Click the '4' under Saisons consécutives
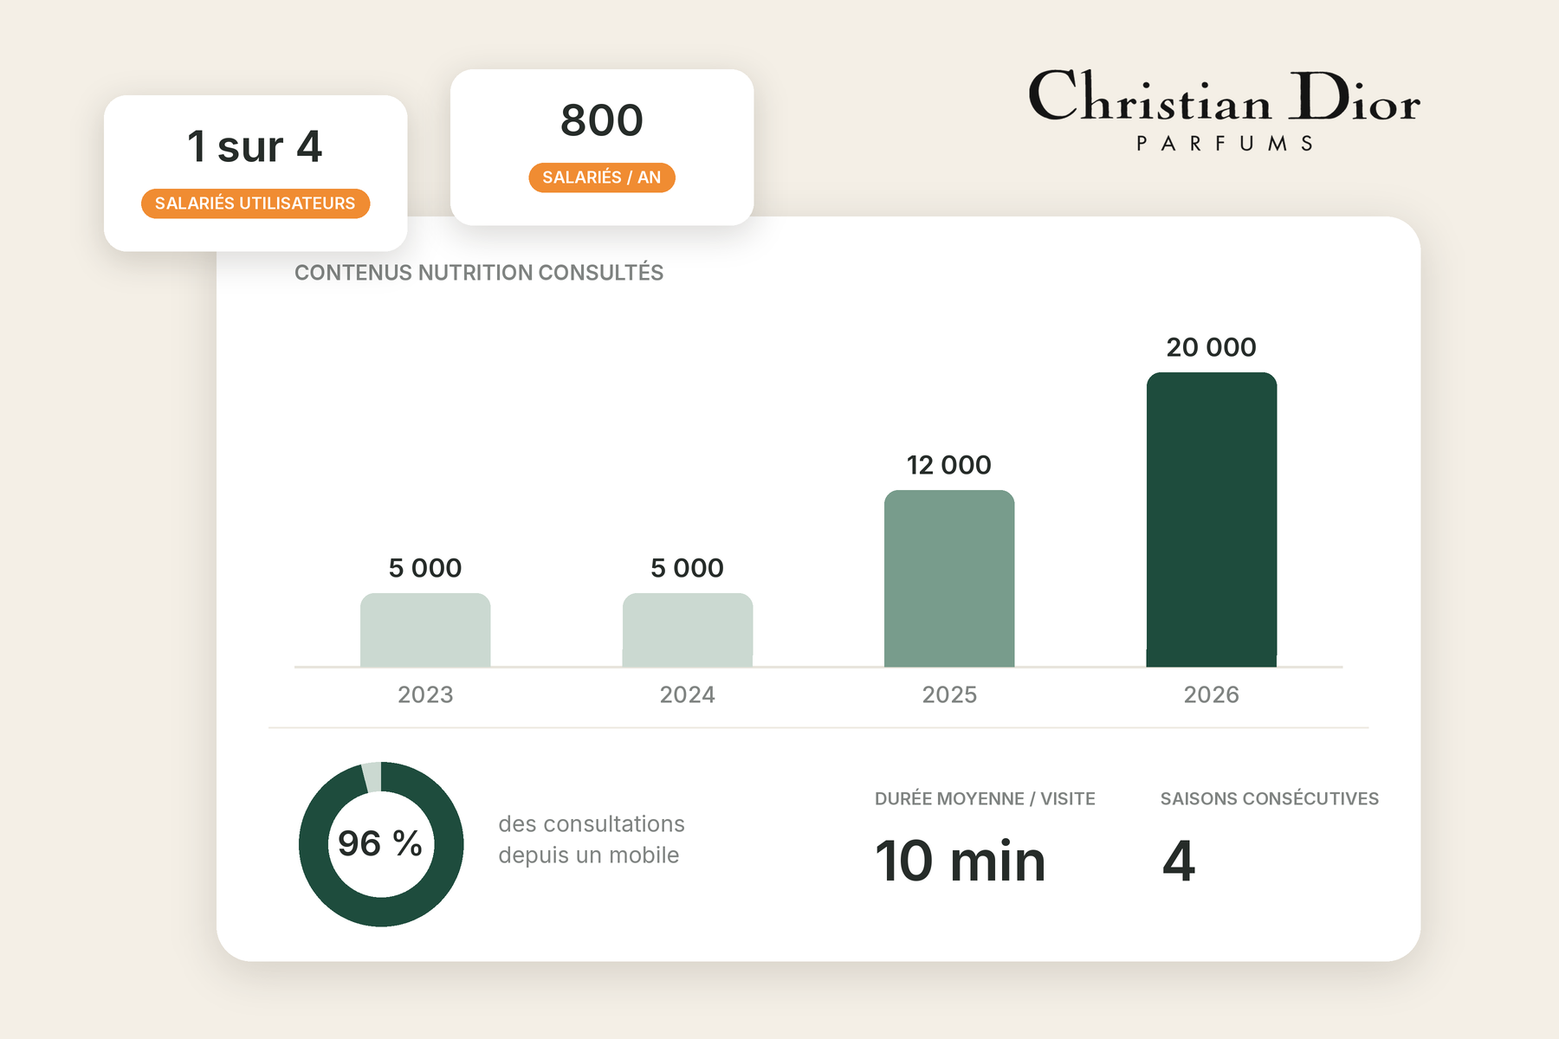This screenshot has width=1559, height=1039. [1179, 862]
